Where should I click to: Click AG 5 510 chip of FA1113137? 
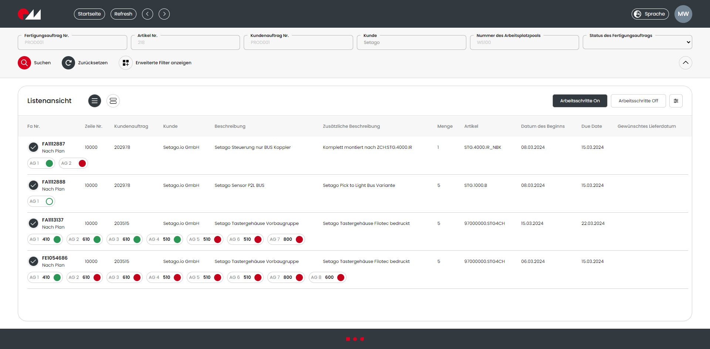point(205,239)
